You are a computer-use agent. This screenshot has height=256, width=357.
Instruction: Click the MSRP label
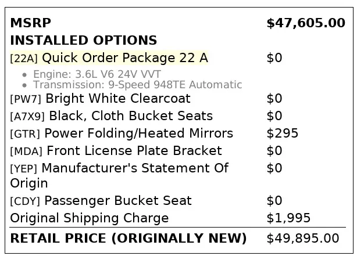point(31,23)
